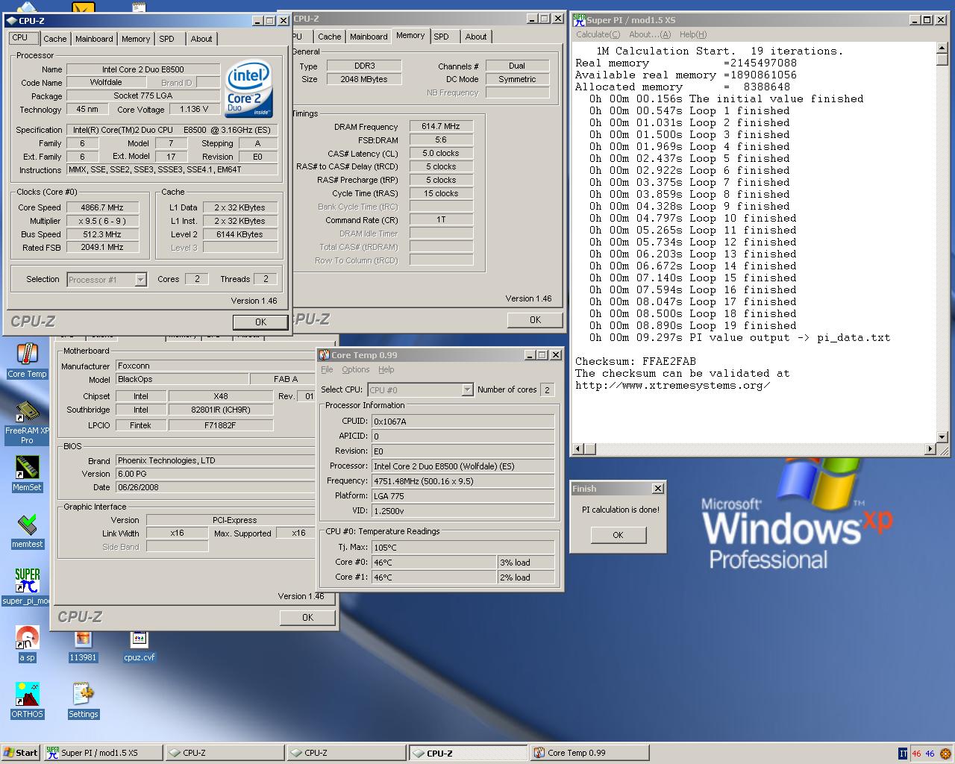
Task: Click the DRAM Frequency value 614.7 MHz
Action: (440, 126)
